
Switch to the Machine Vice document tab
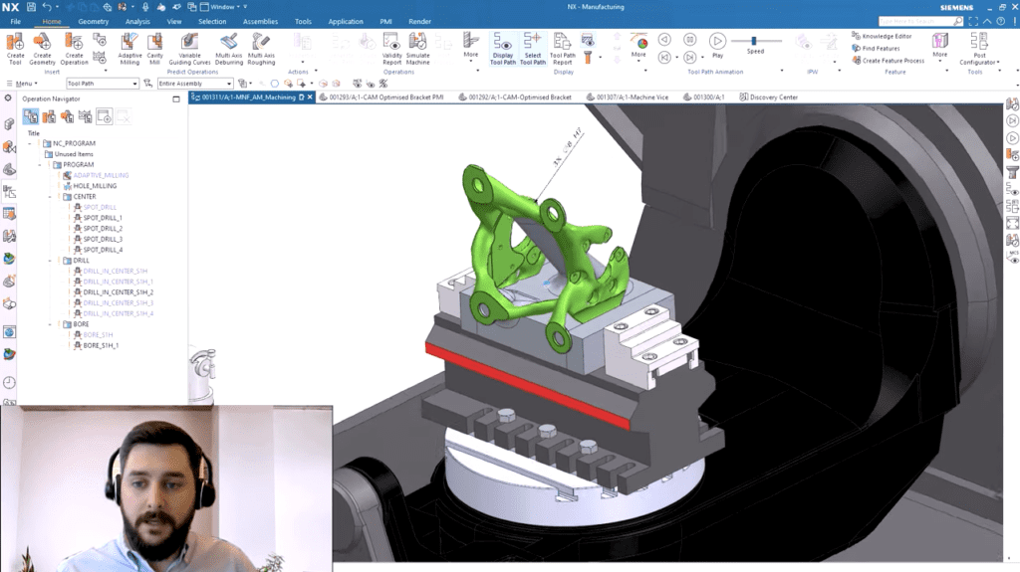(x=631, y=97)
